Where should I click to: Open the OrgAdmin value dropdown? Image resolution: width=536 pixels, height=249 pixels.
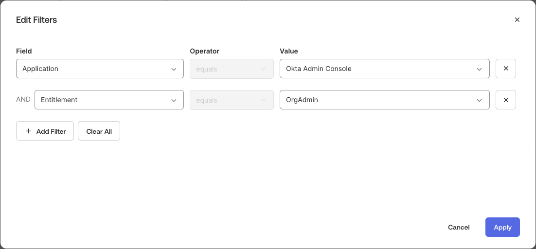385,100
